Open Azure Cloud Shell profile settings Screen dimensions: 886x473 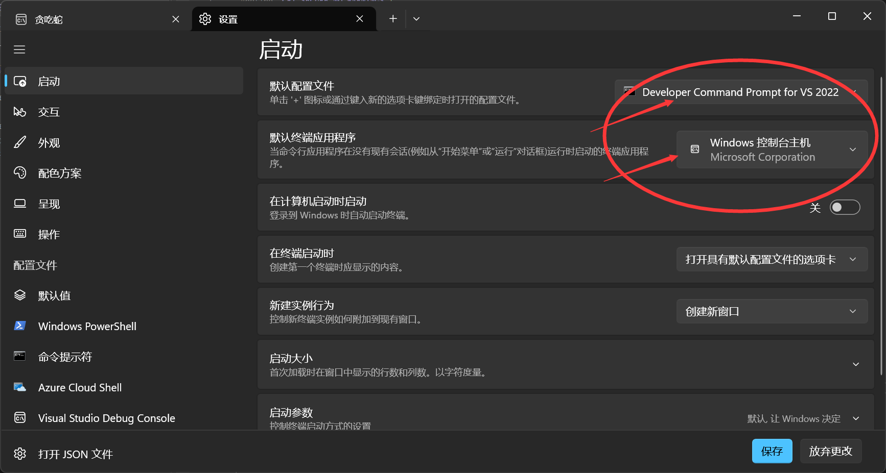pyautogui.click(x=124, y=387)
